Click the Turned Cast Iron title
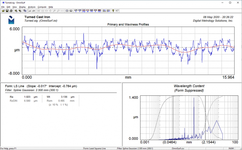 (x=37, y=17)
